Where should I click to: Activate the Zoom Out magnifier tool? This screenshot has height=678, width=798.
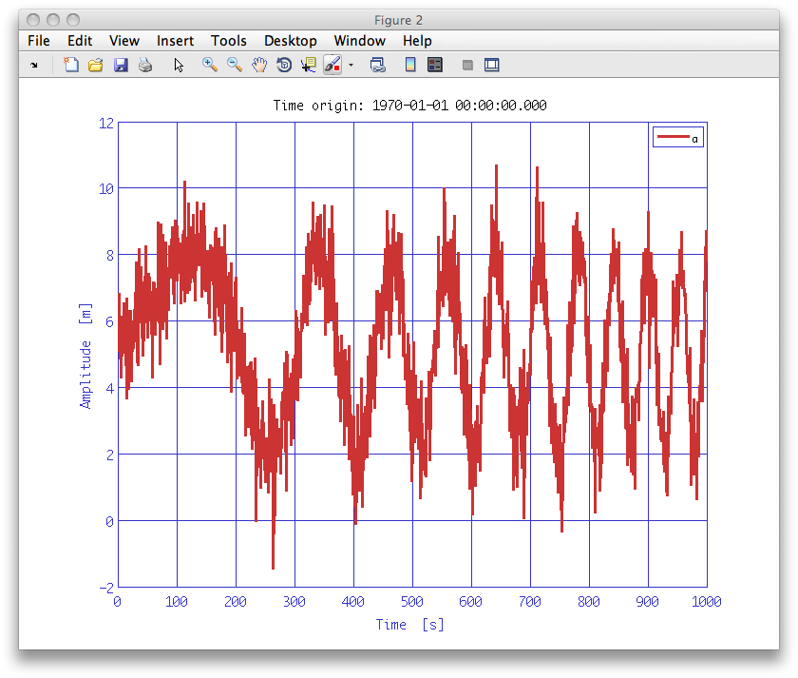(x=235, y=65)
